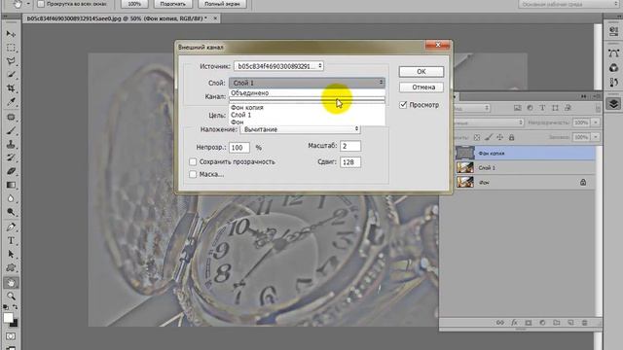Select the History Brush tool
This screenshot has width=623, height=350.
click(11, 157)
